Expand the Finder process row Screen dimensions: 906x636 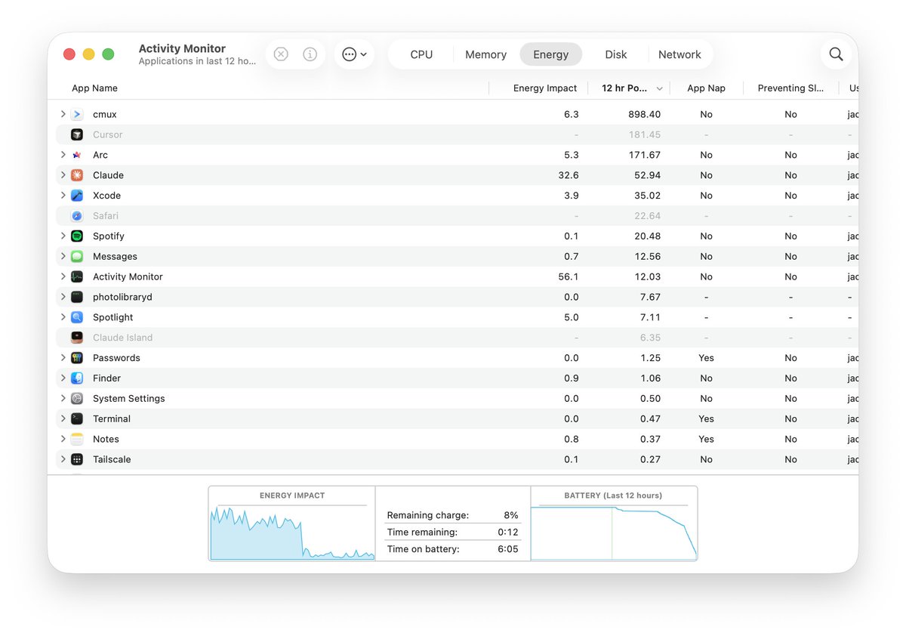pos(63,378)
